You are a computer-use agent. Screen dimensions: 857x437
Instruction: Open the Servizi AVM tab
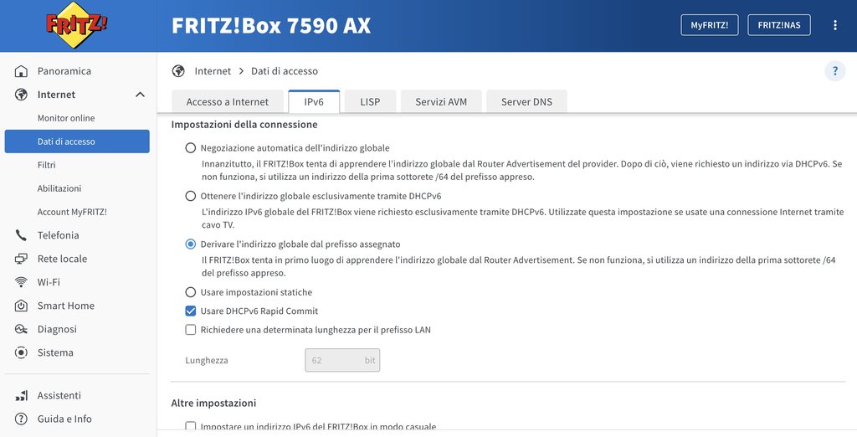[441, 102]
